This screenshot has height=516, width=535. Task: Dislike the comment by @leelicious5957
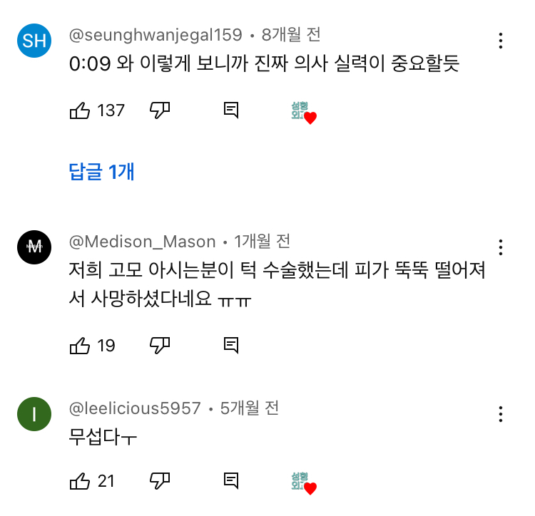pyautogui.click(x=160, y=481)
